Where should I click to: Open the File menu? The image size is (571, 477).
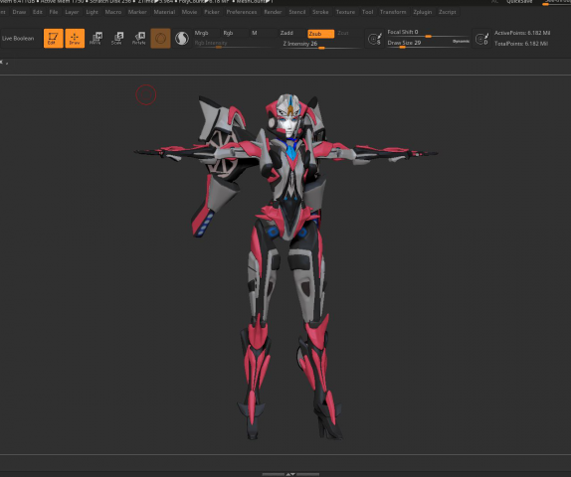point(54,12)
